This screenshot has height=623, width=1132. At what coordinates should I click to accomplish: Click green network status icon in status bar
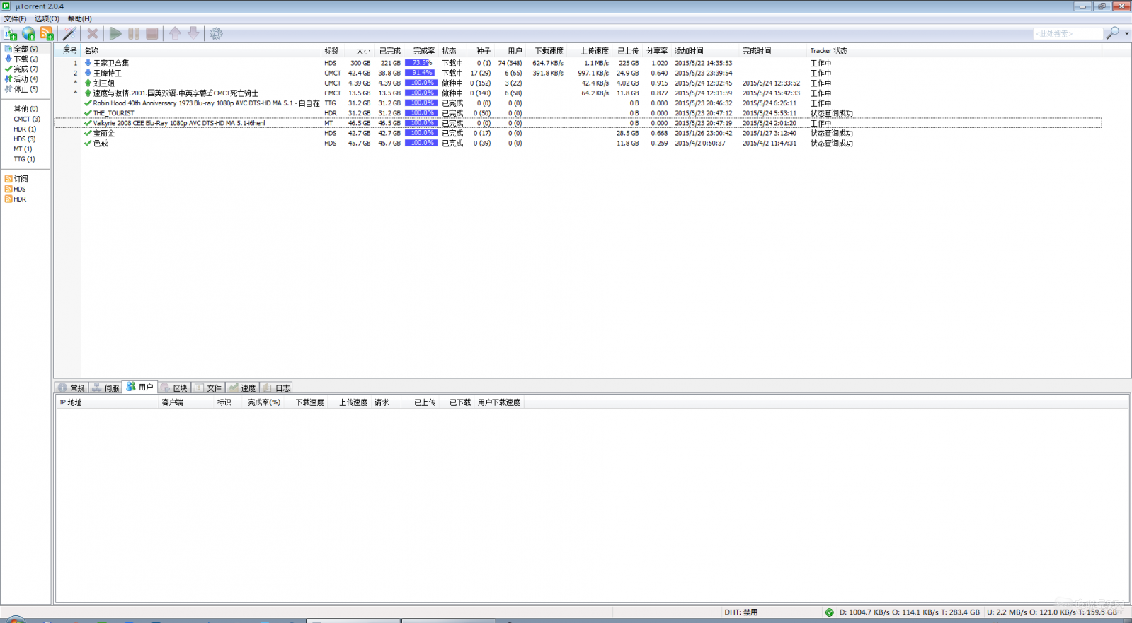pyautogui.click(x=829, y=612)
